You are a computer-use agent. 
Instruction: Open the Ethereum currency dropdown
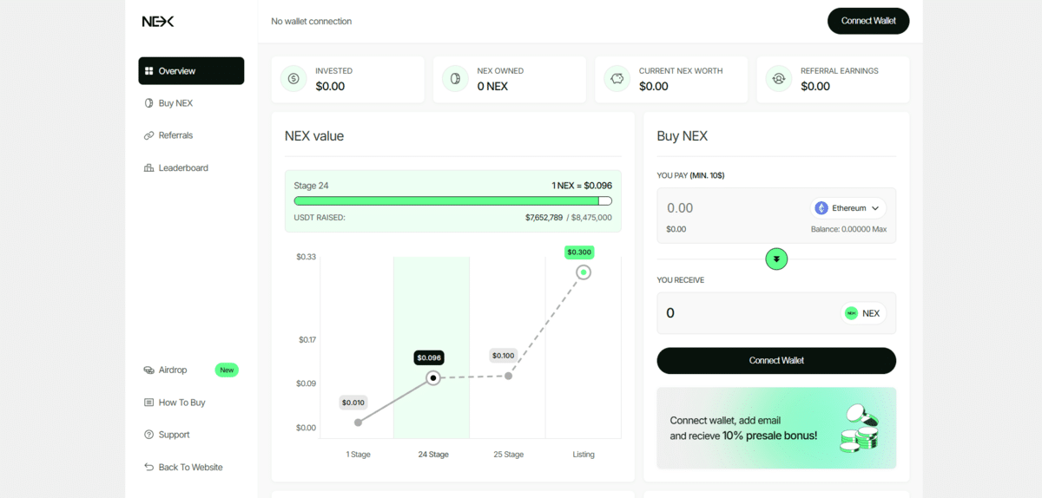(x=847, y=208)
